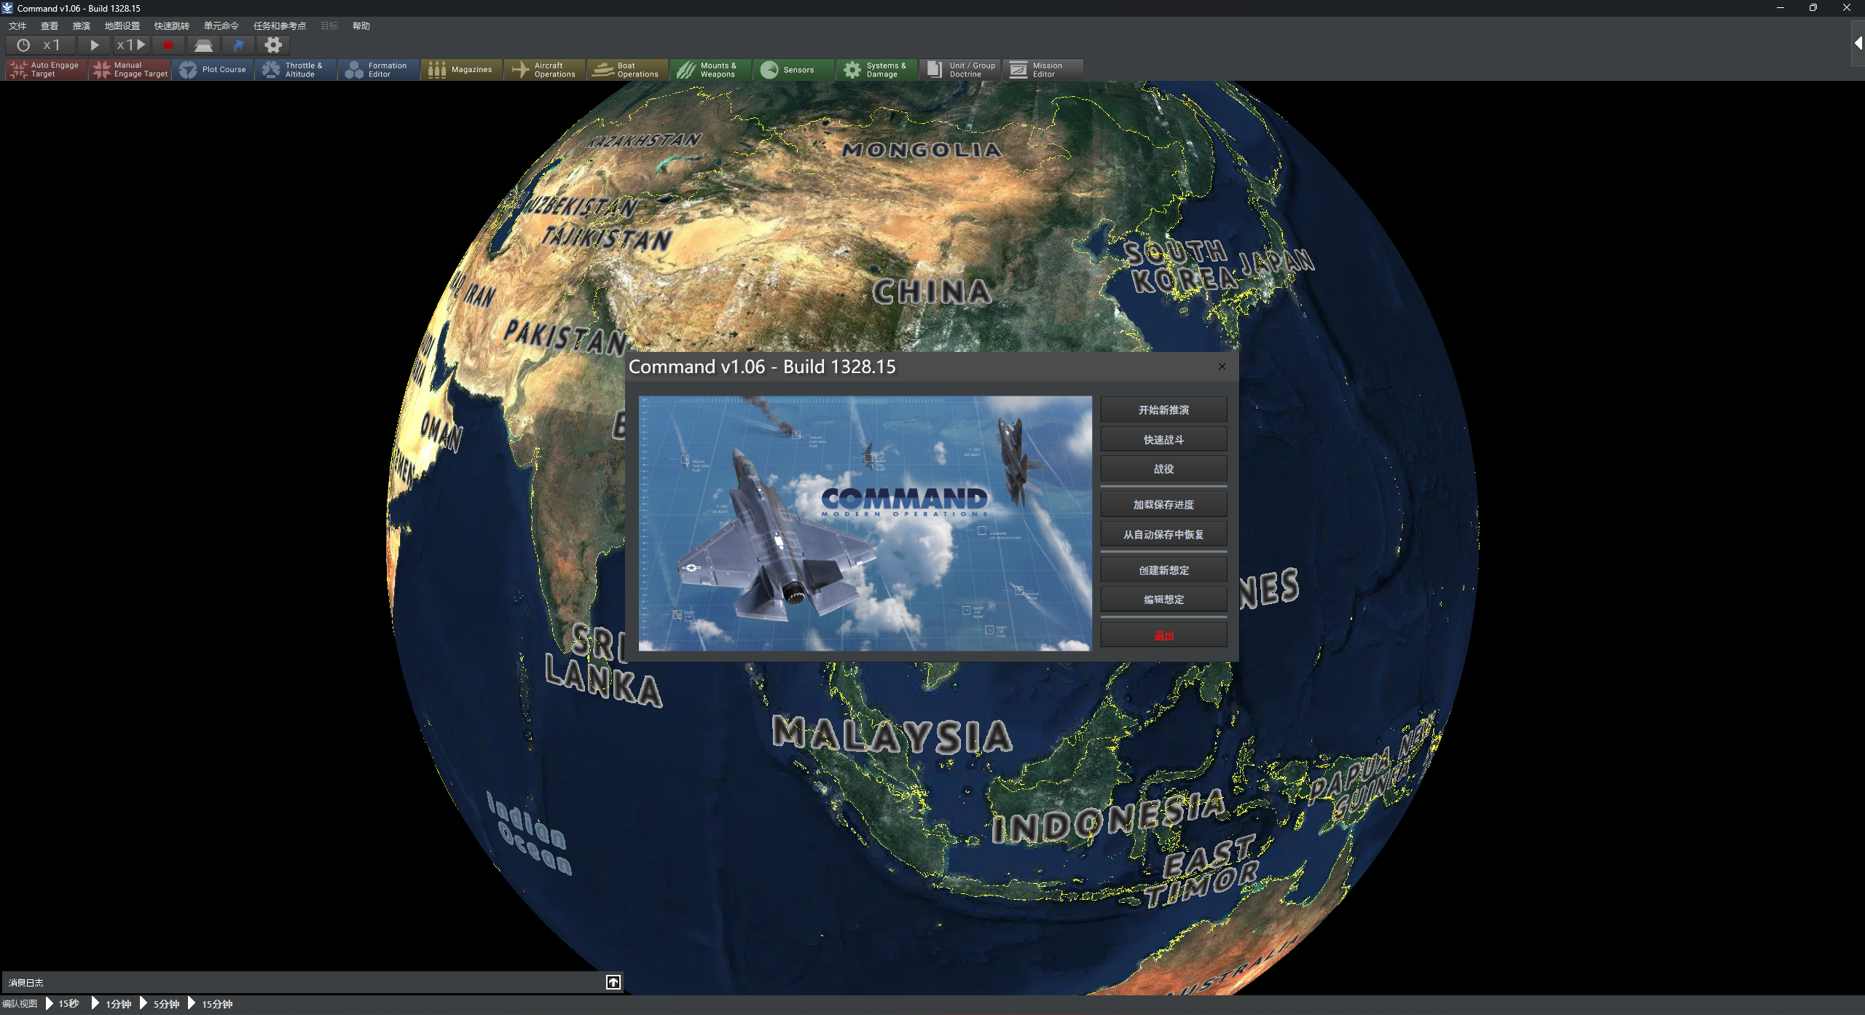Expand the collapsed right side panel
Image resolution: width=1865 pixels, height=1015 pixels.
pyautogui.click(x=1858, y=44)
